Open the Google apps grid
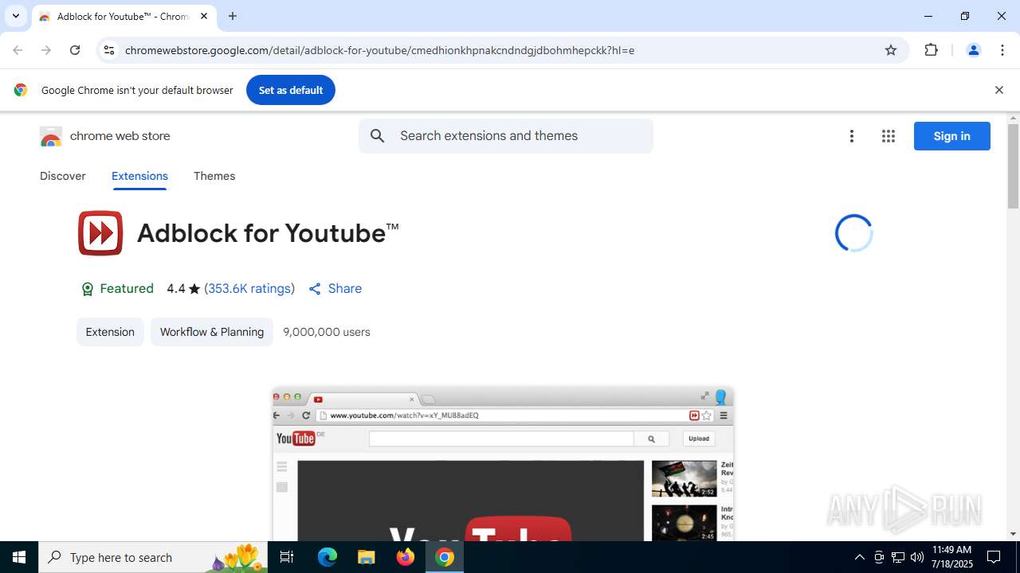 tap(889, 136)
